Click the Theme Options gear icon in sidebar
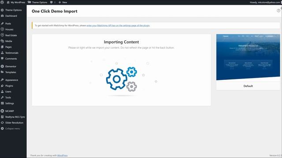 pyautogui.click(x=2, y=10)
